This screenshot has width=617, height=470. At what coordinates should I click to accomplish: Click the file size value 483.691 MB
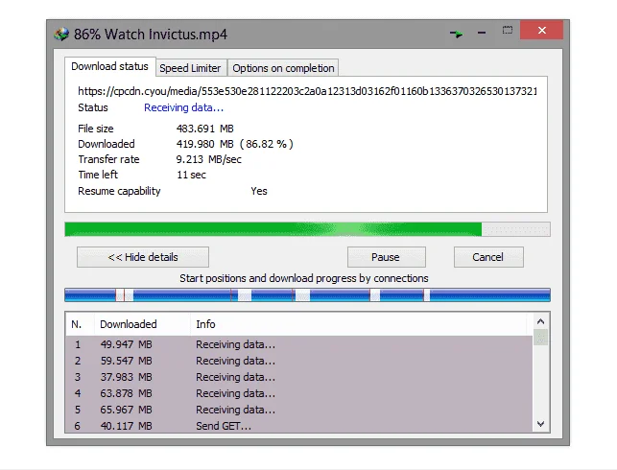[x=205, y=129]
